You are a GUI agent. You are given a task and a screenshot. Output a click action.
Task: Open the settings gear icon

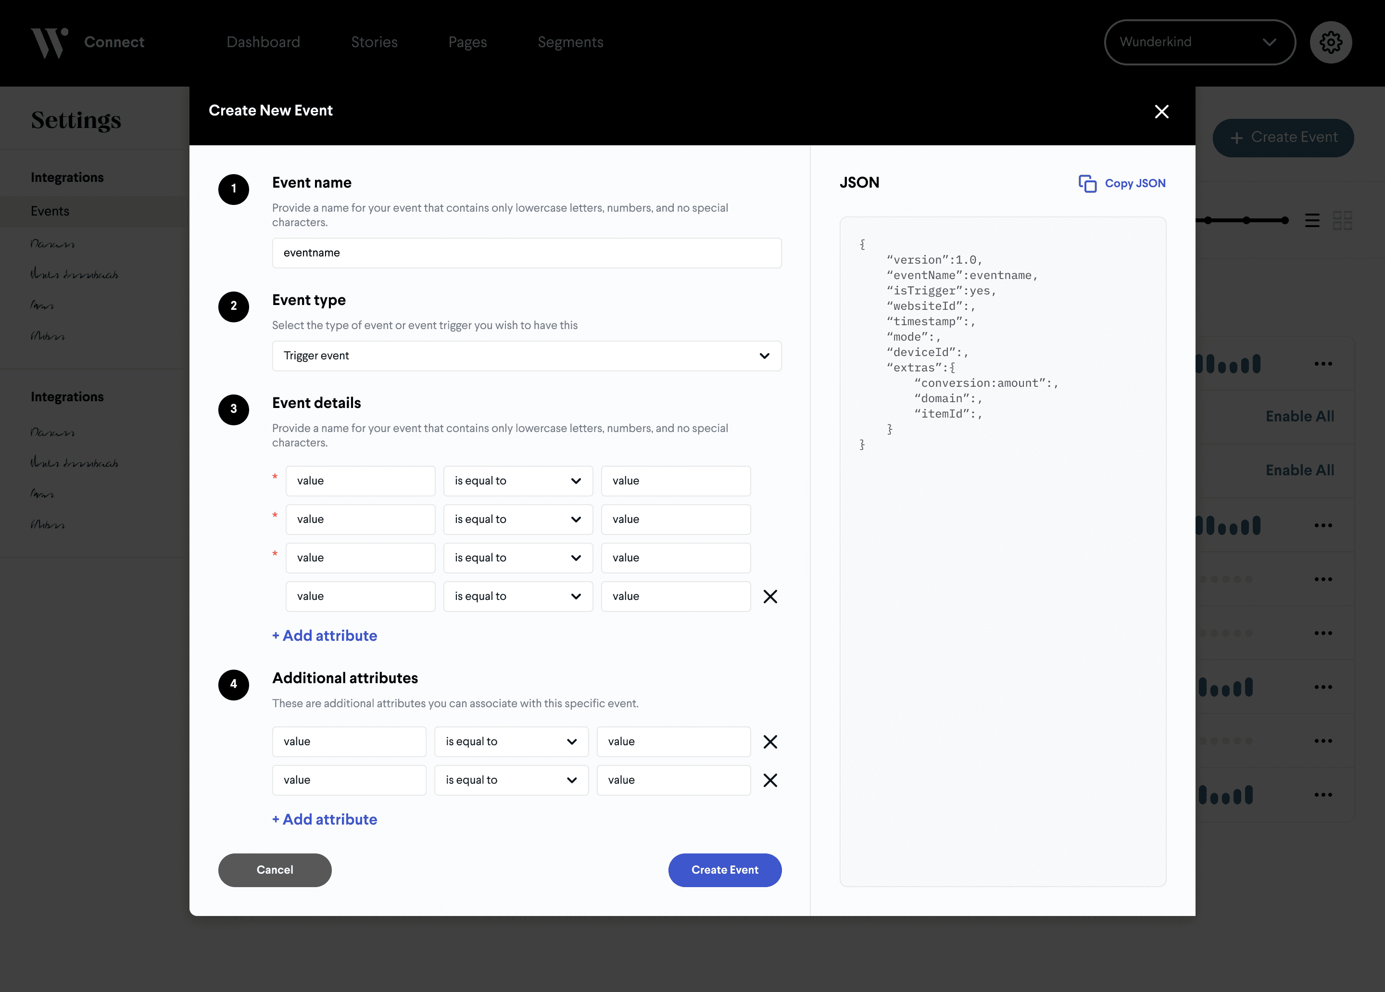click(x=1330, y=42)
